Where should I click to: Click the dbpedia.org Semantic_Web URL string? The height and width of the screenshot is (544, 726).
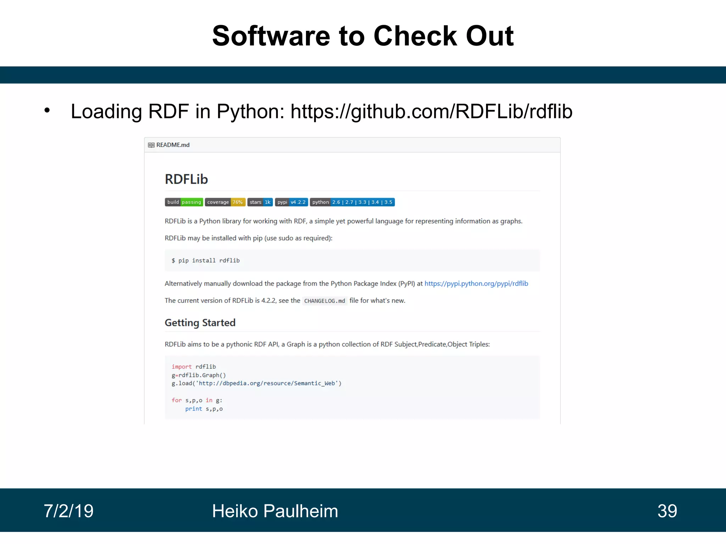click(x=267, y=384)
